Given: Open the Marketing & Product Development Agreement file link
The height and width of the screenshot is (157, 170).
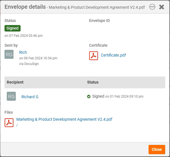Looking at the screenshot, I should coord(64,119).
